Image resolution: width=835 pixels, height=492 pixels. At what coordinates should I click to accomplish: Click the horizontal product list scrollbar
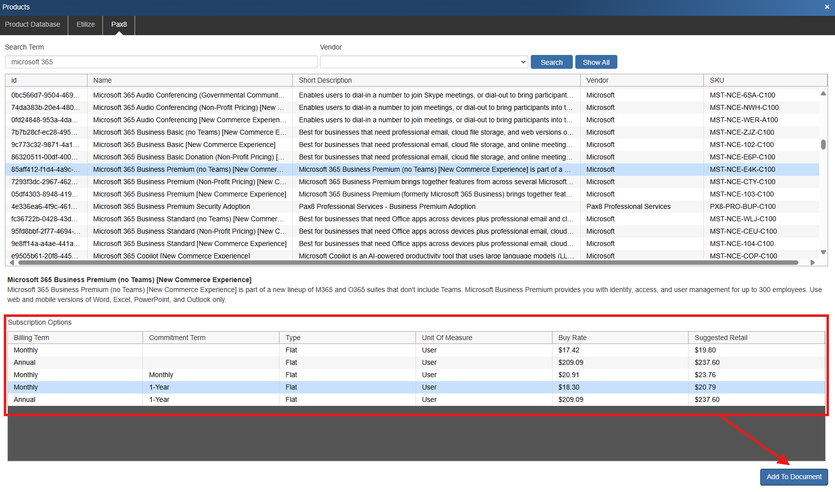(x=406, y=263)
